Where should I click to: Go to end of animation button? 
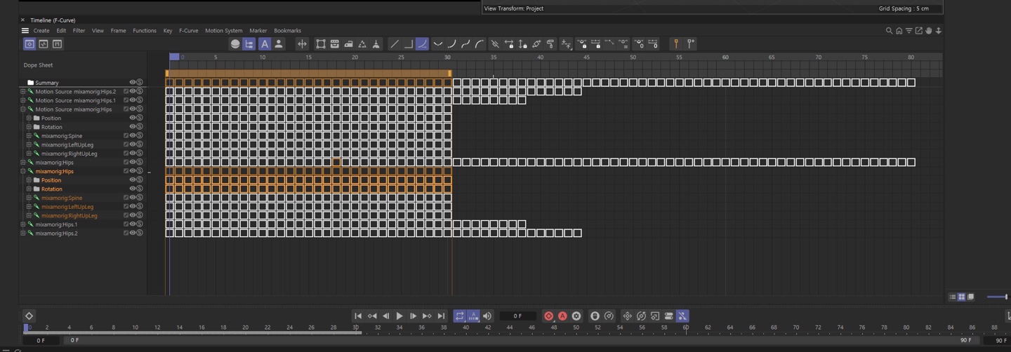point(442,316)
